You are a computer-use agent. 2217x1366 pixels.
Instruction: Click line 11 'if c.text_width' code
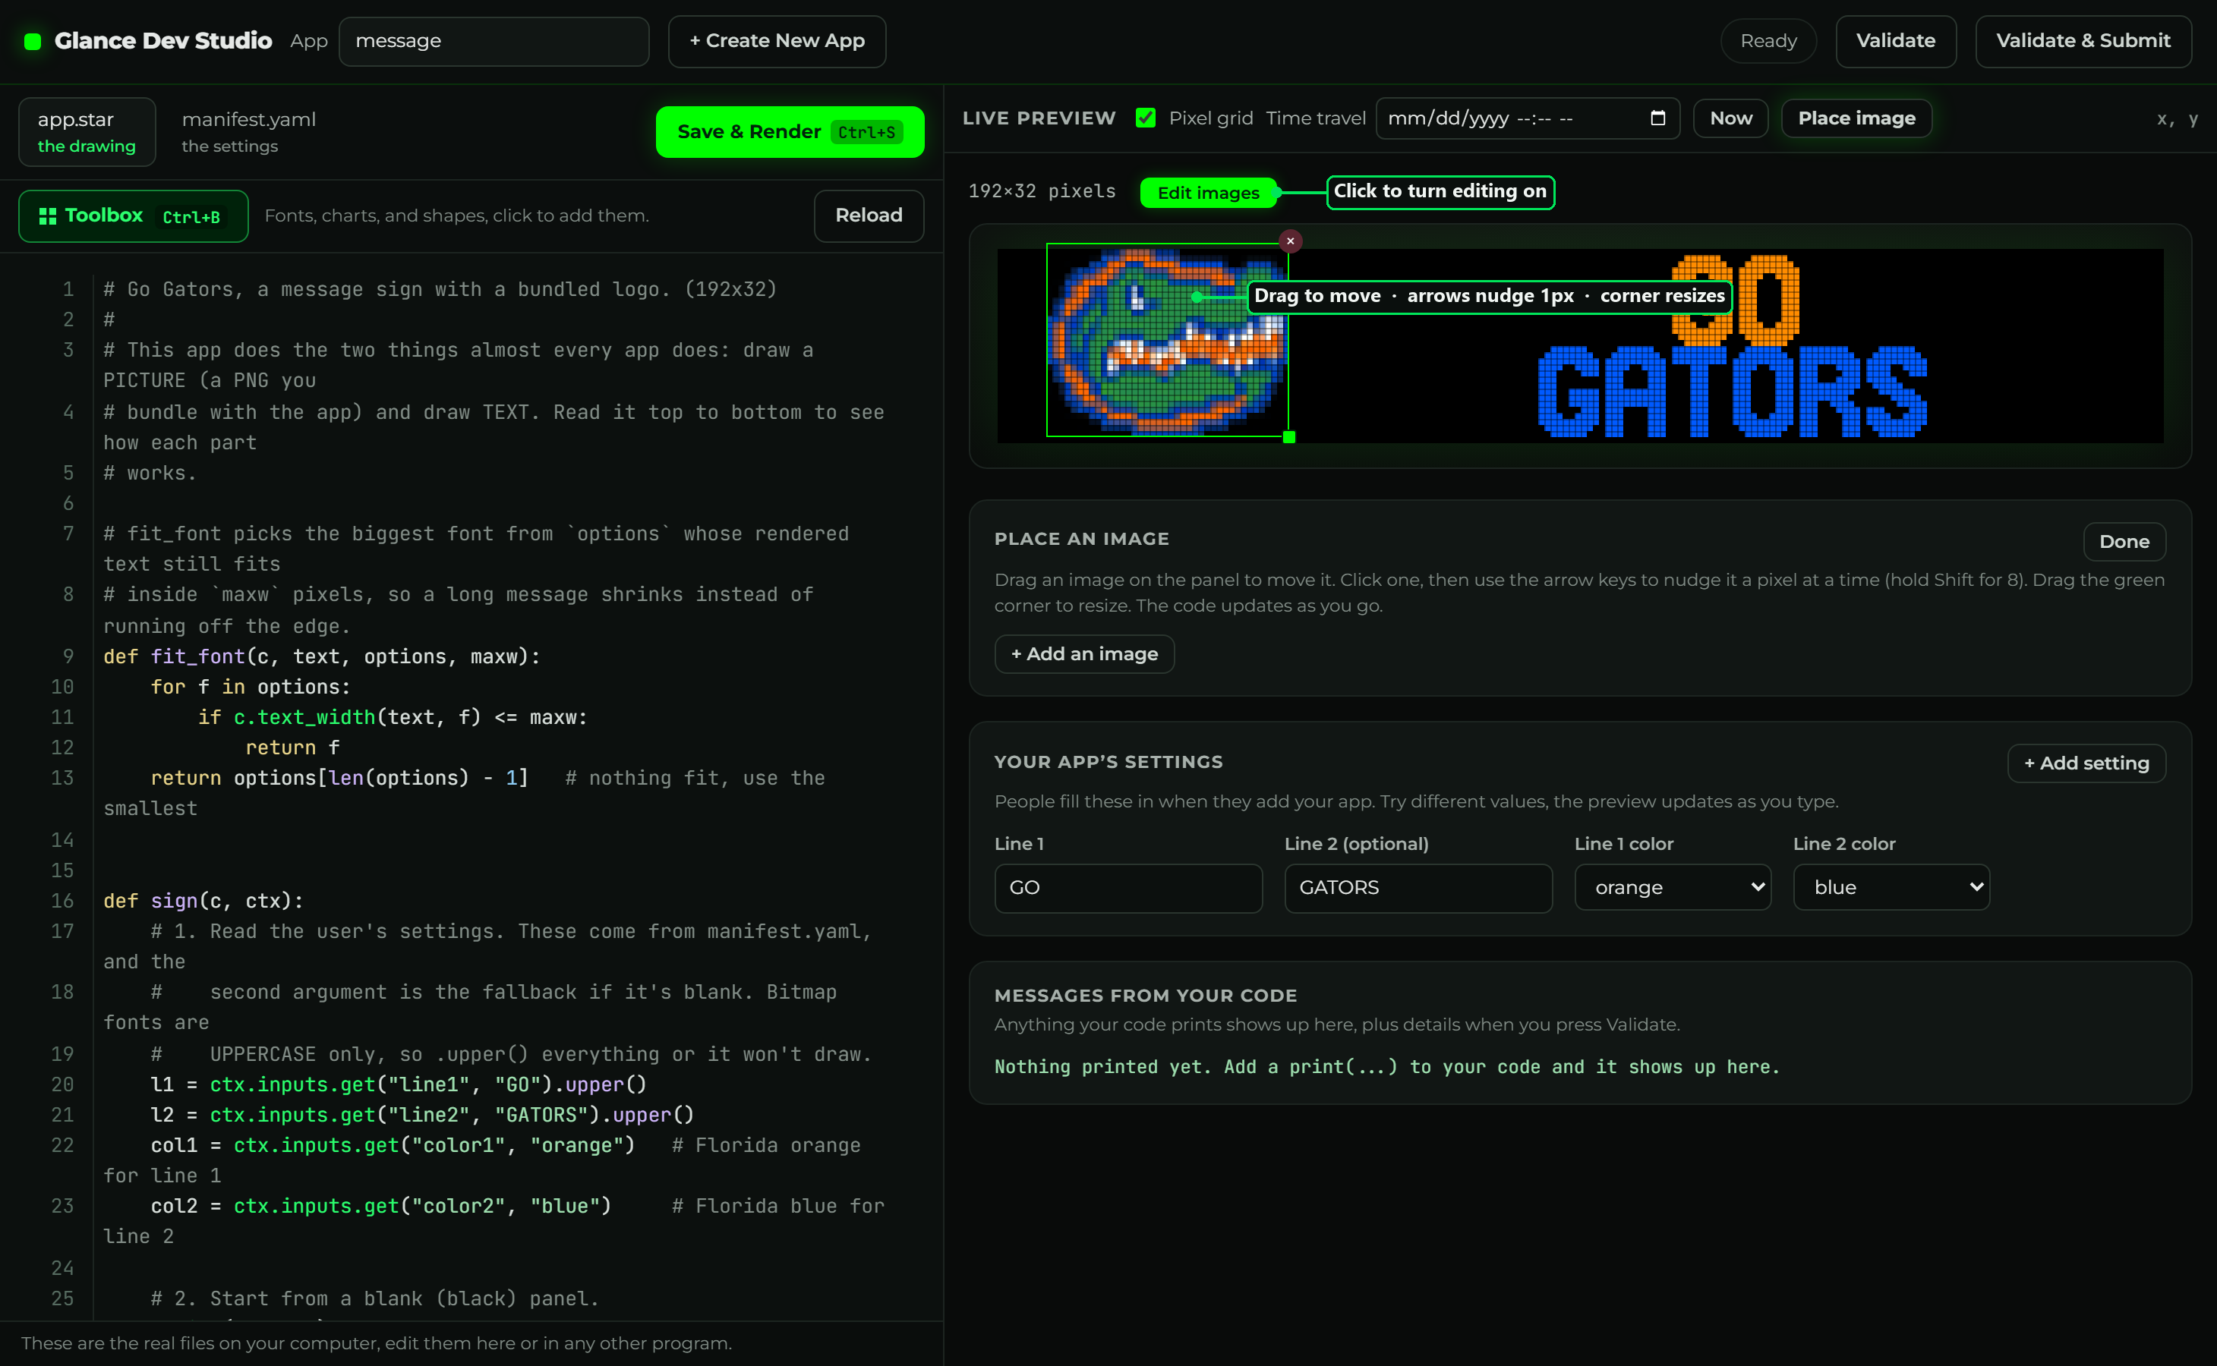(393, 717)
